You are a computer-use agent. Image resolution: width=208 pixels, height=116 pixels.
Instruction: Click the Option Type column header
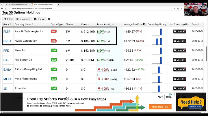pyautogui.click(x=57, y=24)
